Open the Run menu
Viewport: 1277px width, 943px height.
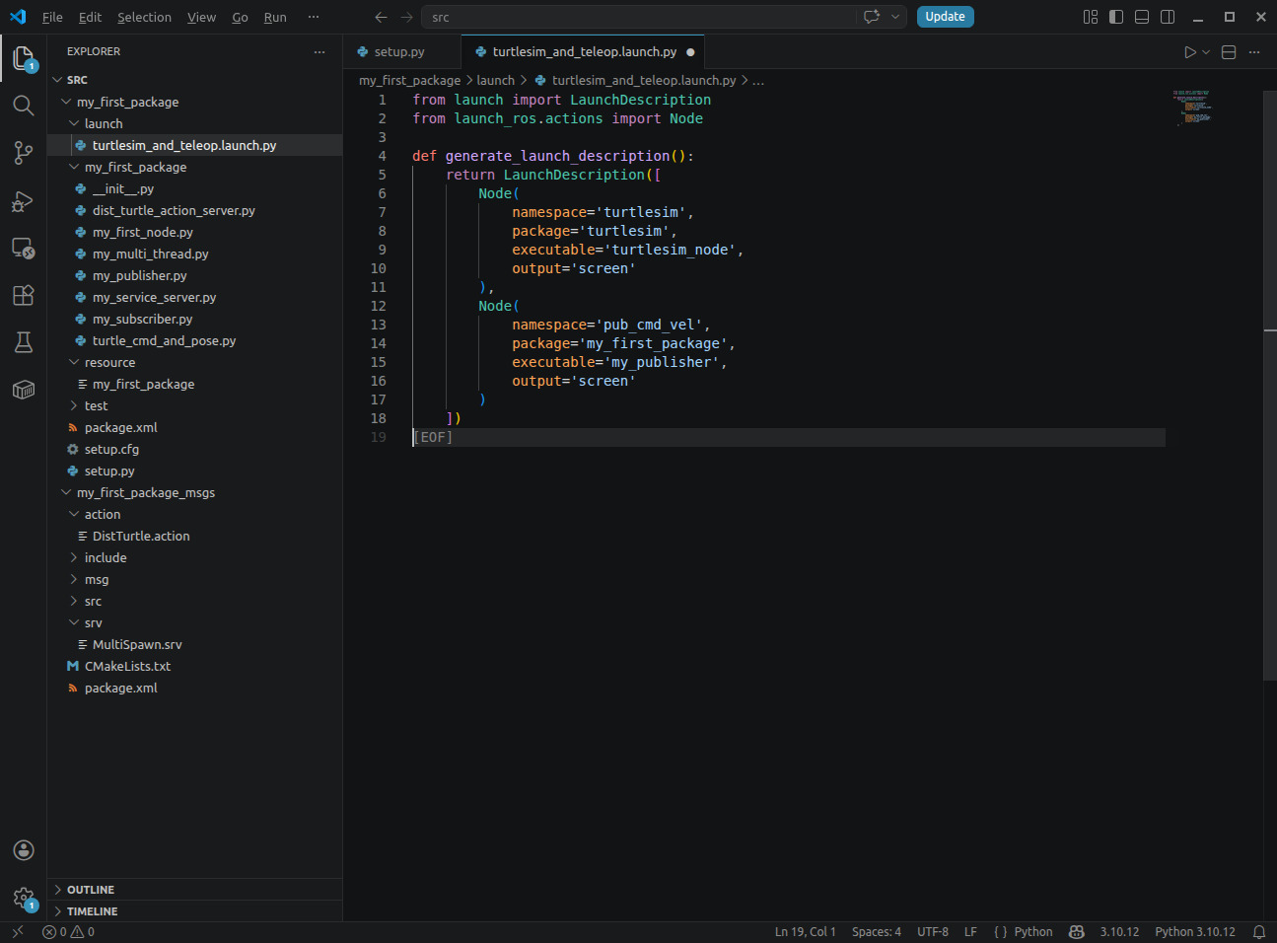click(x=275, y=17)
